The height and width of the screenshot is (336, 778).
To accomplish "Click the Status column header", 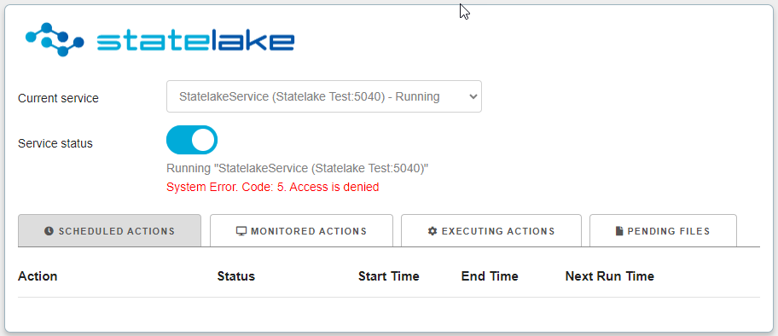I will point(236,276).
